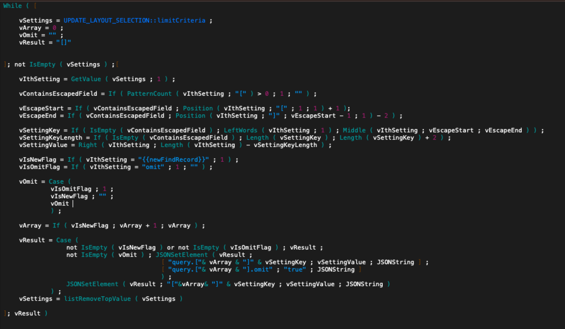Click JSONSetElement after "not IsEmpty ( vOmit )"

pos(181,255)
